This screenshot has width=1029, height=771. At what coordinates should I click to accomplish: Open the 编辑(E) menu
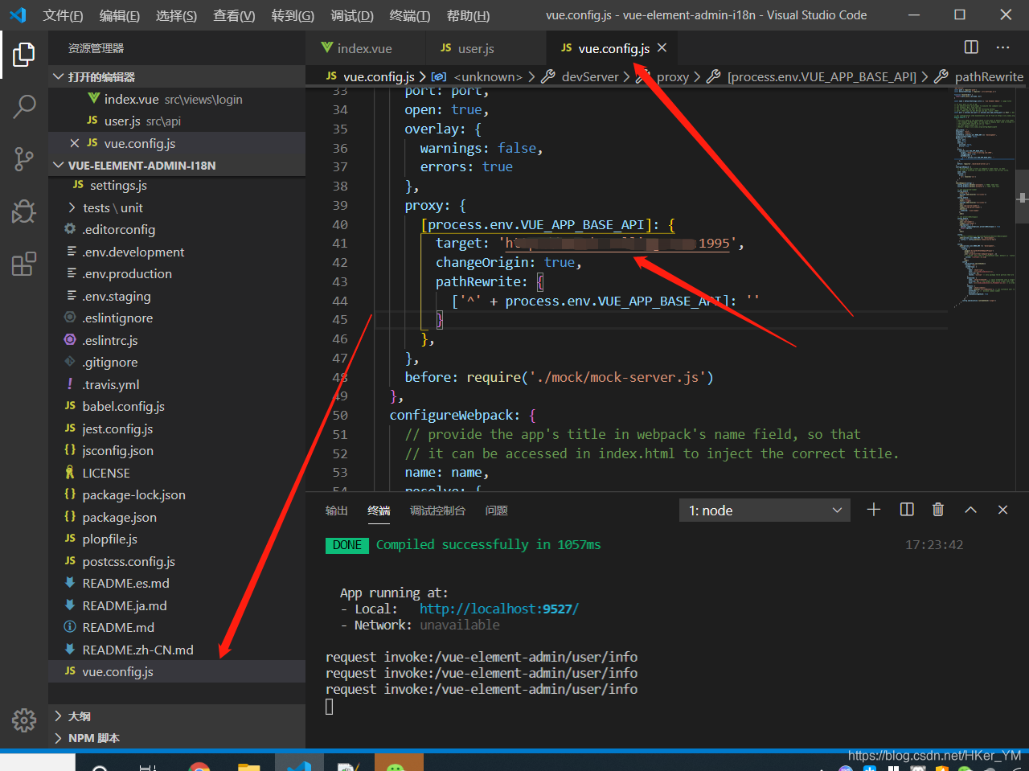click(119, 15)
